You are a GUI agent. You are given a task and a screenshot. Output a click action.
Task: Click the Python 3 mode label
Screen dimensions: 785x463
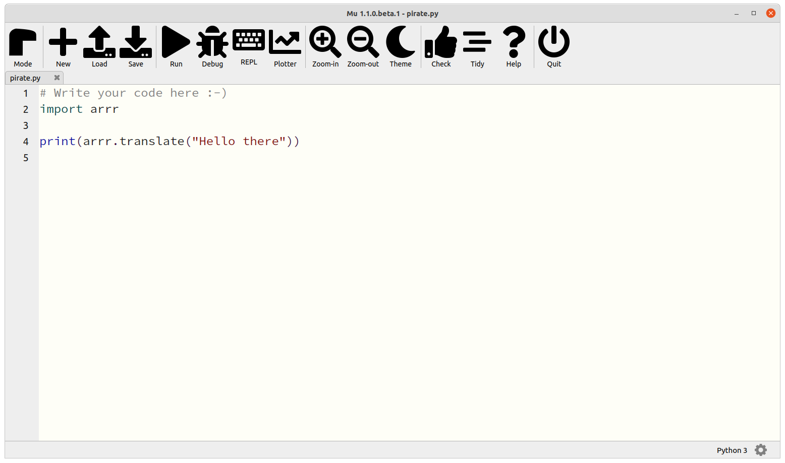pos(732,450)
